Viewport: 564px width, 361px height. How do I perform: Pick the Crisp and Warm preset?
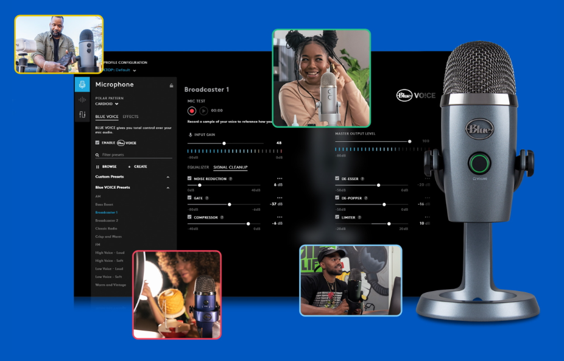coord(108,237)
